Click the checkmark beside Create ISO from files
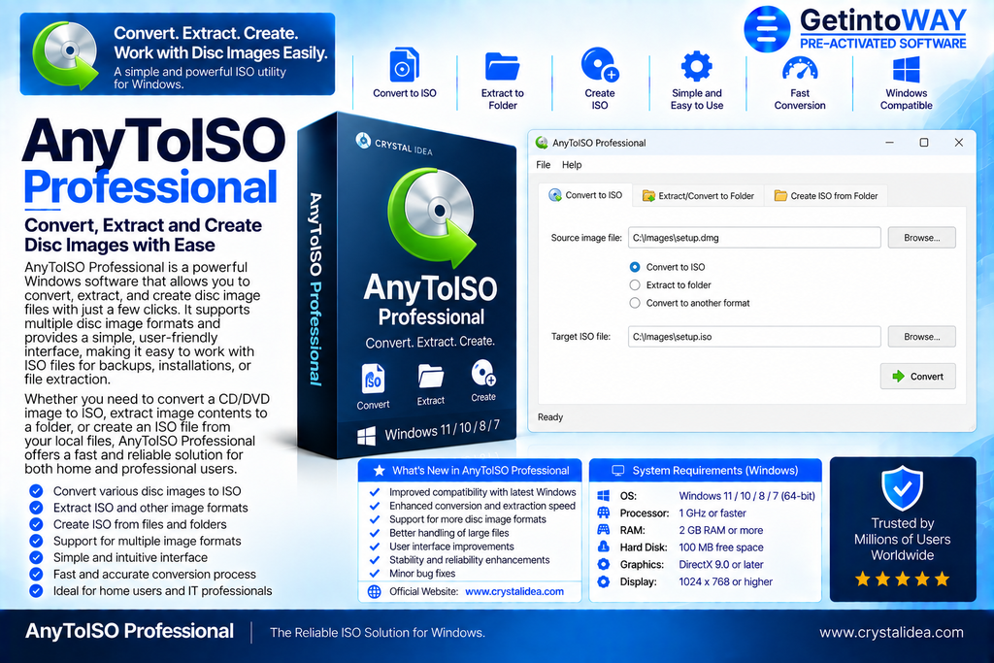This screenshot has width=994, height=663. click(x=36, y=524)
